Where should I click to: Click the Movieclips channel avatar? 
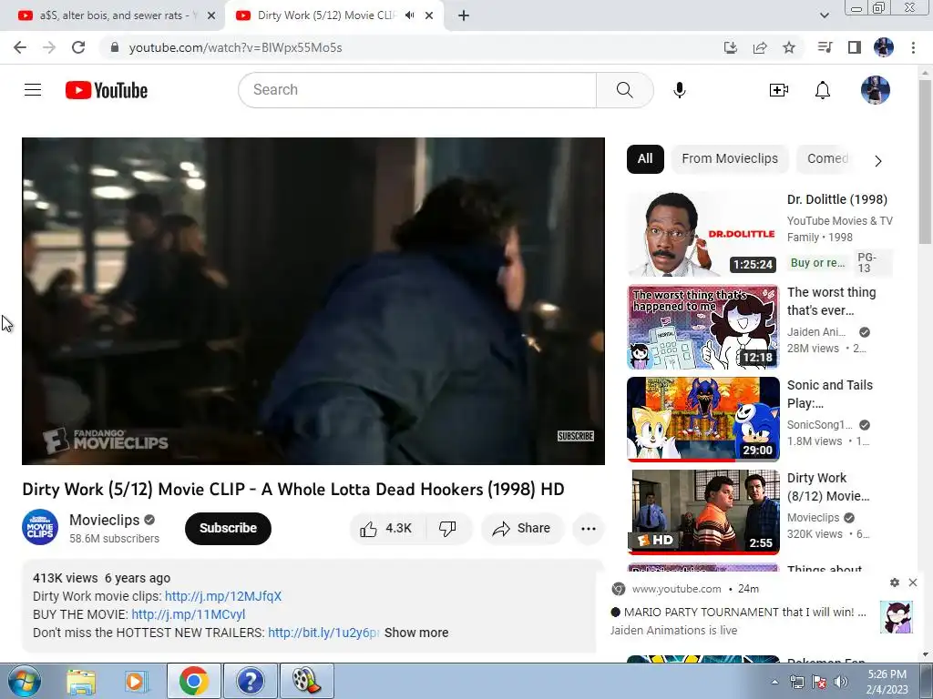40,527
